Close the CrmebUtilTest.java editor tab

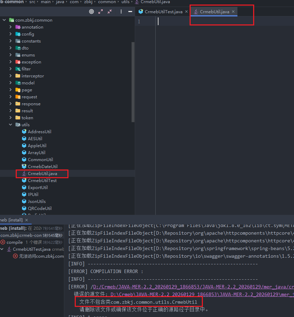pos(186,12)
